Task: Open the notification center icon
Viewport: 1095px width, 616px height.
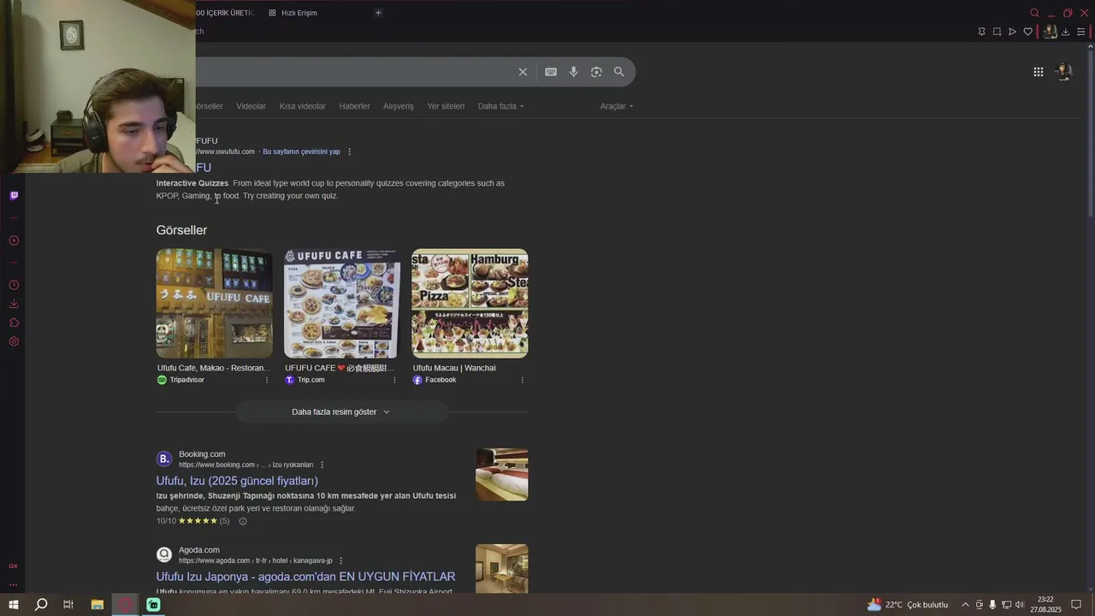Action: tap(1076, 605)
